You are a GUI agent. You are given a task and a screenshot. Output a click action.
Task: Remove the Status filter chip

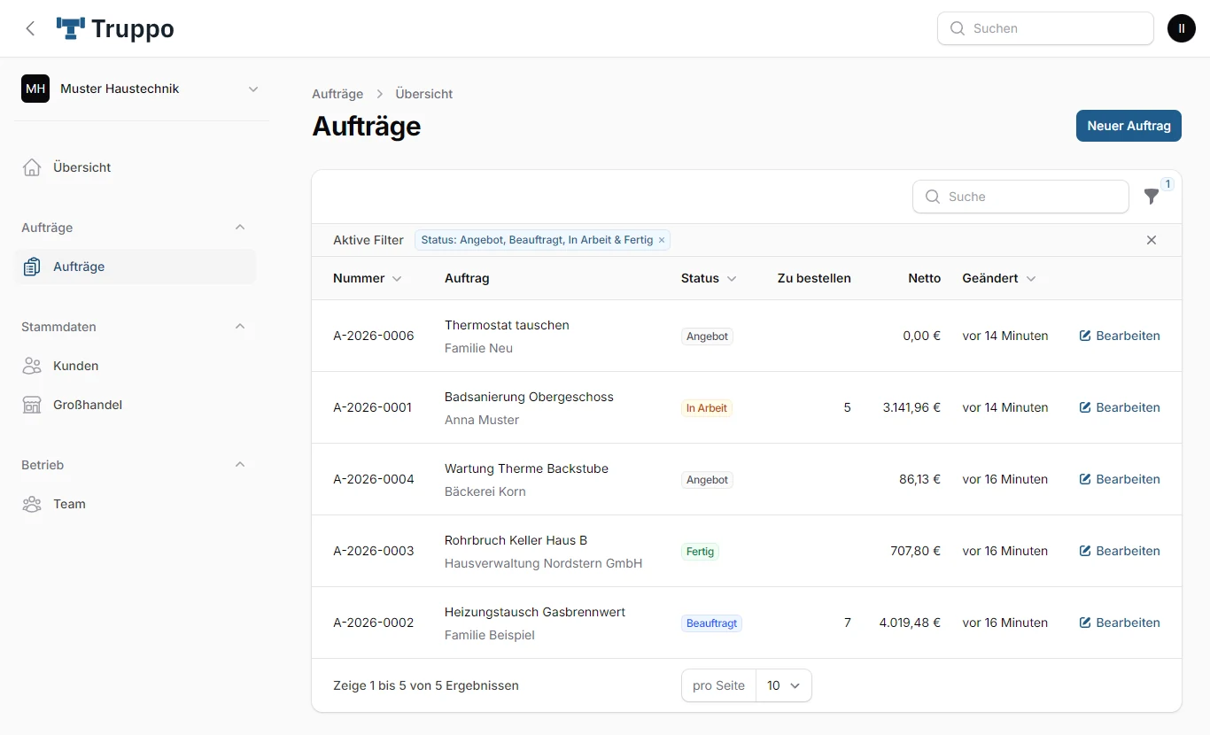tap(662, 240)
